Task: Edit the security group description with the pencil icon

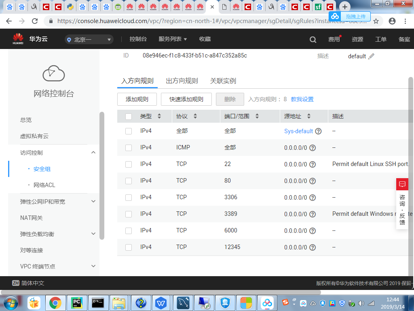Action: point(372,56)
